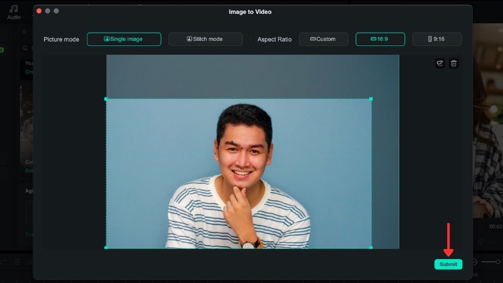Click top-right crop handle
Screen dimensions: 503x283
click(371, 99)
